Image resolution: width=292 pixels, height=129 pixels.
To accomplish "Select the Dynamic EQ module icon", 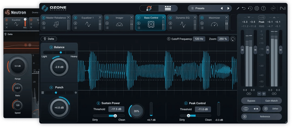I will coord(183,24).
